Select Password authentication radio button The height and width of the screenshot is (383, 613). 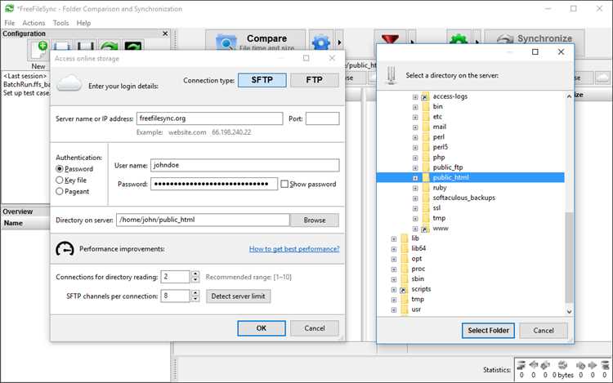point(60,169)
